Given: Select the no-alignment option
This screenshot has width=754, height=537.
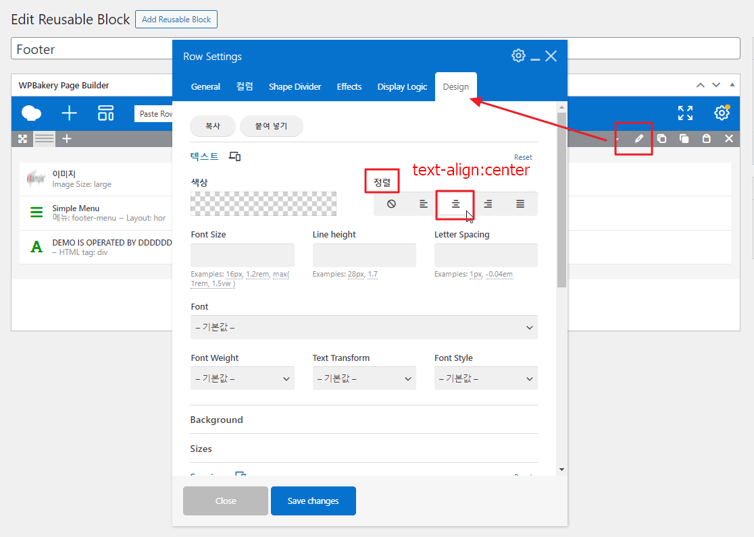Looking at the screenshot, I should [391, 204].
